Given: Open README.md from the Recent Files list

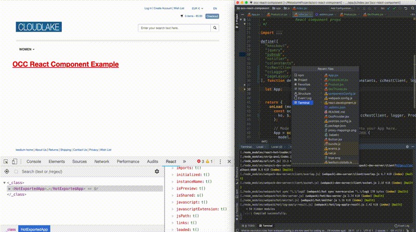Looking at the screenshot, I should [x=334, y=112].
